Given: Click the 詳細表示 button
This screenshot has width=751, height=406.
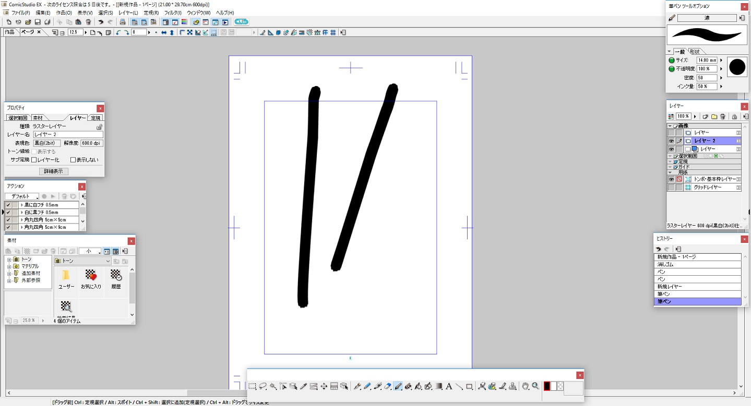Looking at the screenshot, I should pyautogui.click(x=54, y=171).
